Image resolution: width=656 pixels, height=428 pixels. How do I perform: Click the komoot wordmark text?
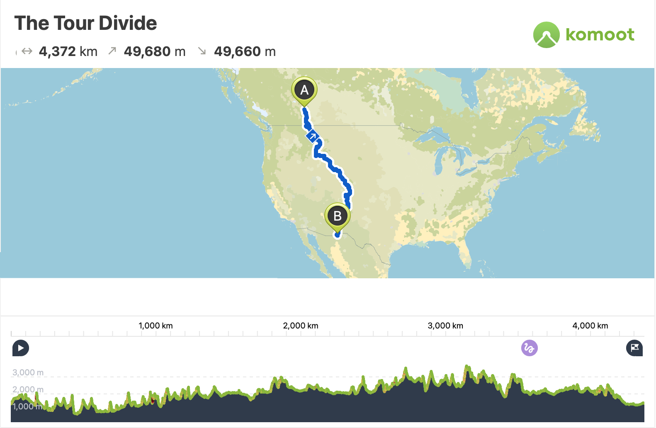click(600, 35)
